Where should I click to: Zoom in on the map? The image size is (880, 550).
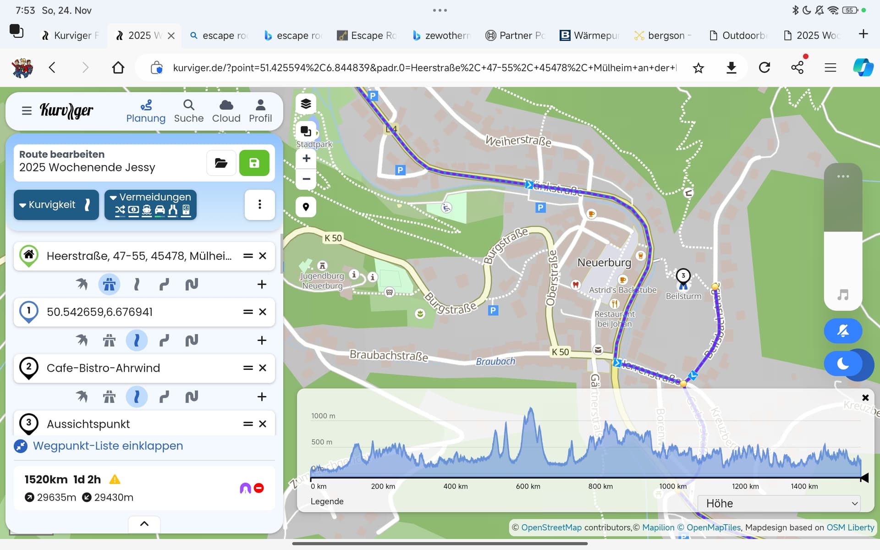306,159
